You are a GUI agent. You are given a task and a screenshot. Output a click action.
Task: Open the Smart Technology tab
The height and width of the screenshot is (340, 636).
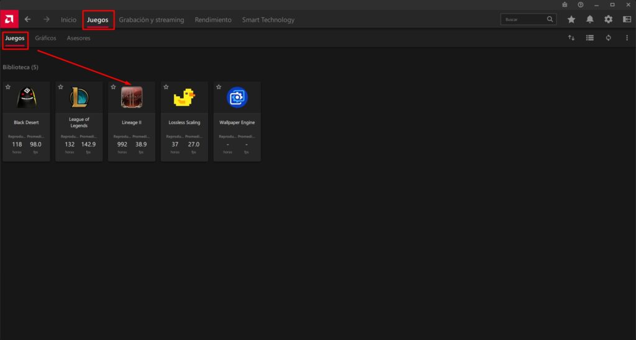click(x=268, y=19)
